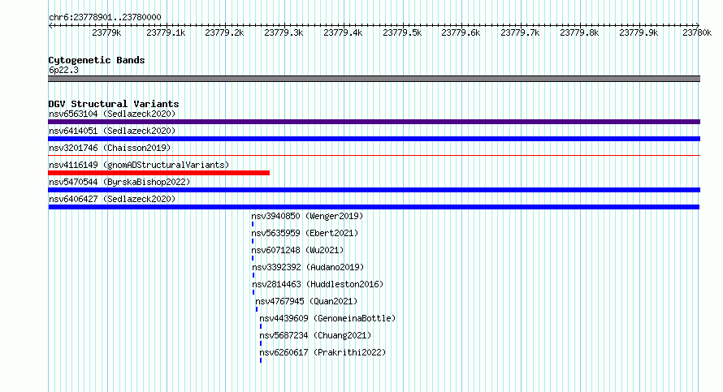Viewport: 723px width, 392px height.
Task: Click the nsv4116149 (gnomADStructuralVariants) label
Action: 139,165
